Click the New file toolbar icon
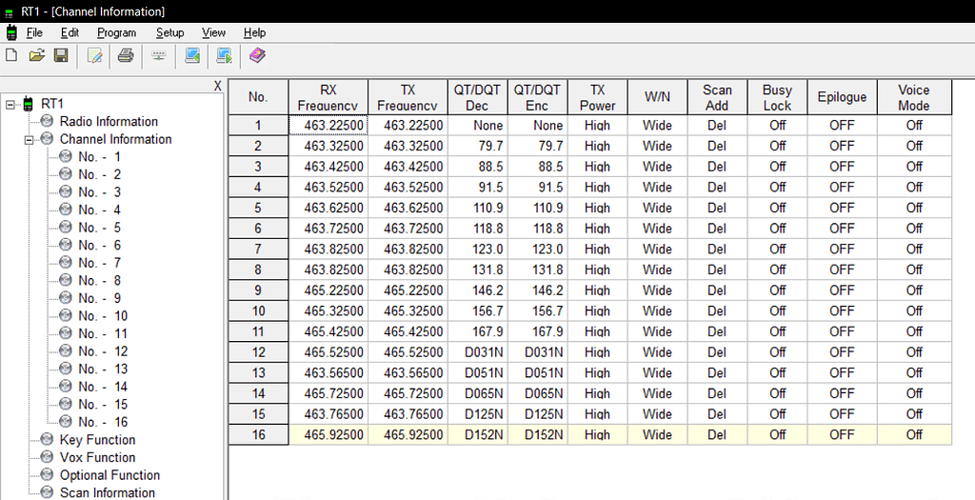Image resolution: width=975 pixels, height=500 pixels. pyautogui.click(x=11, y=55)
